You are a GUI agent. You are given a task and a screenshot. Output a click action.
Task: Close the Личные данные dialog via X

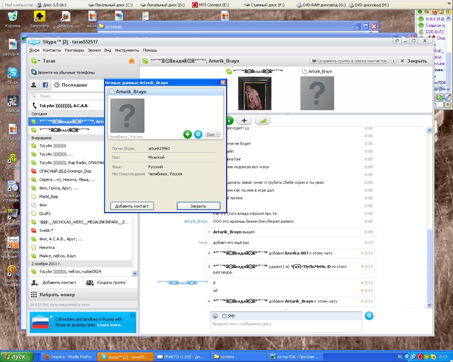tap(223, 82)
